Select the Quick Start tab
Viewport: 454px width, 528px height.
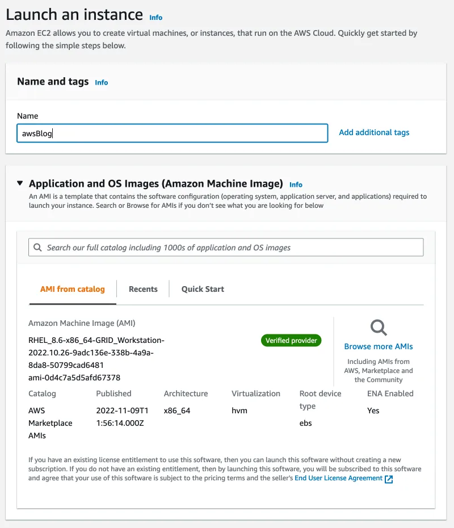(203, 289)
